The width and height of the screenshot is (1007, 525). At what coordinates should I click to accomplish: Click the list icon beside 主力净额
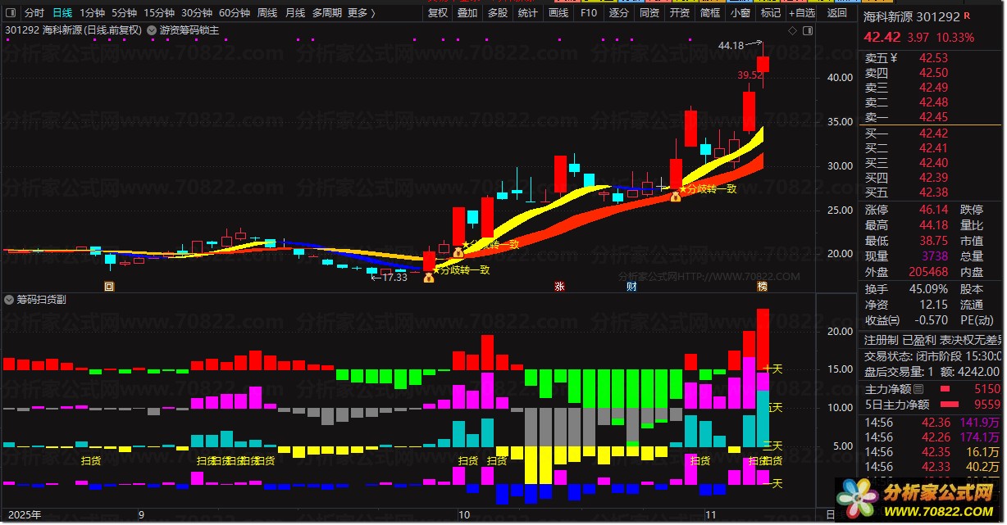pyautogui.click(x=918, y=389)
